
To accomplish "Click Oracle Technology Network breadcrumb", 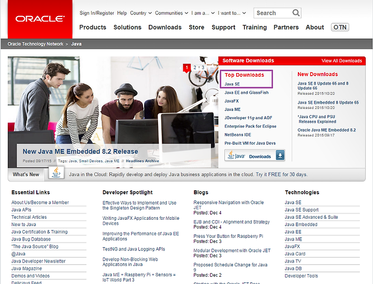I will point(35,44).
